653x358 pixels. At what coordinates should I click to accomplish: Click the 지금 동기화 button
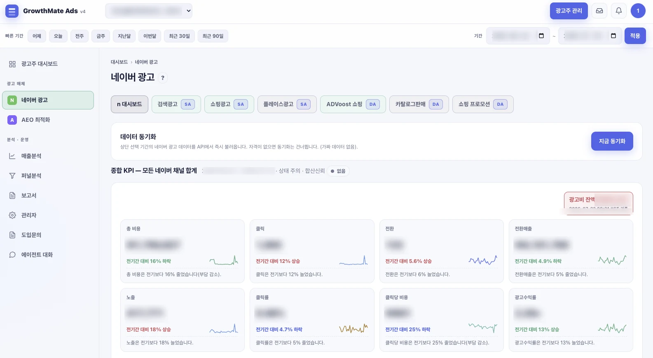[612, 141]
